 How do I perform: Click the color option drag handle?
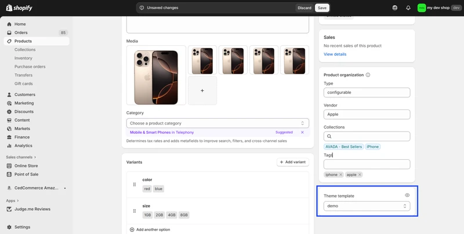(135, 184)
